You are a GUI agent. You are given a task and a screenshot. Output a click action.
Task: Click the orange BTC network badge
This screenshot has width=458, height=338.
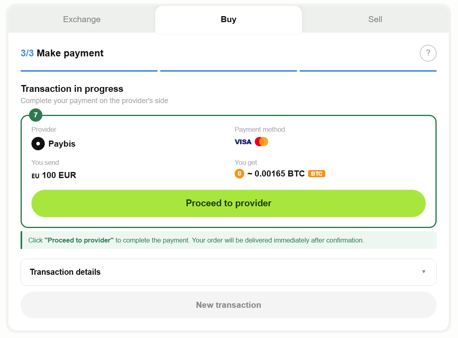pos(316,174)
